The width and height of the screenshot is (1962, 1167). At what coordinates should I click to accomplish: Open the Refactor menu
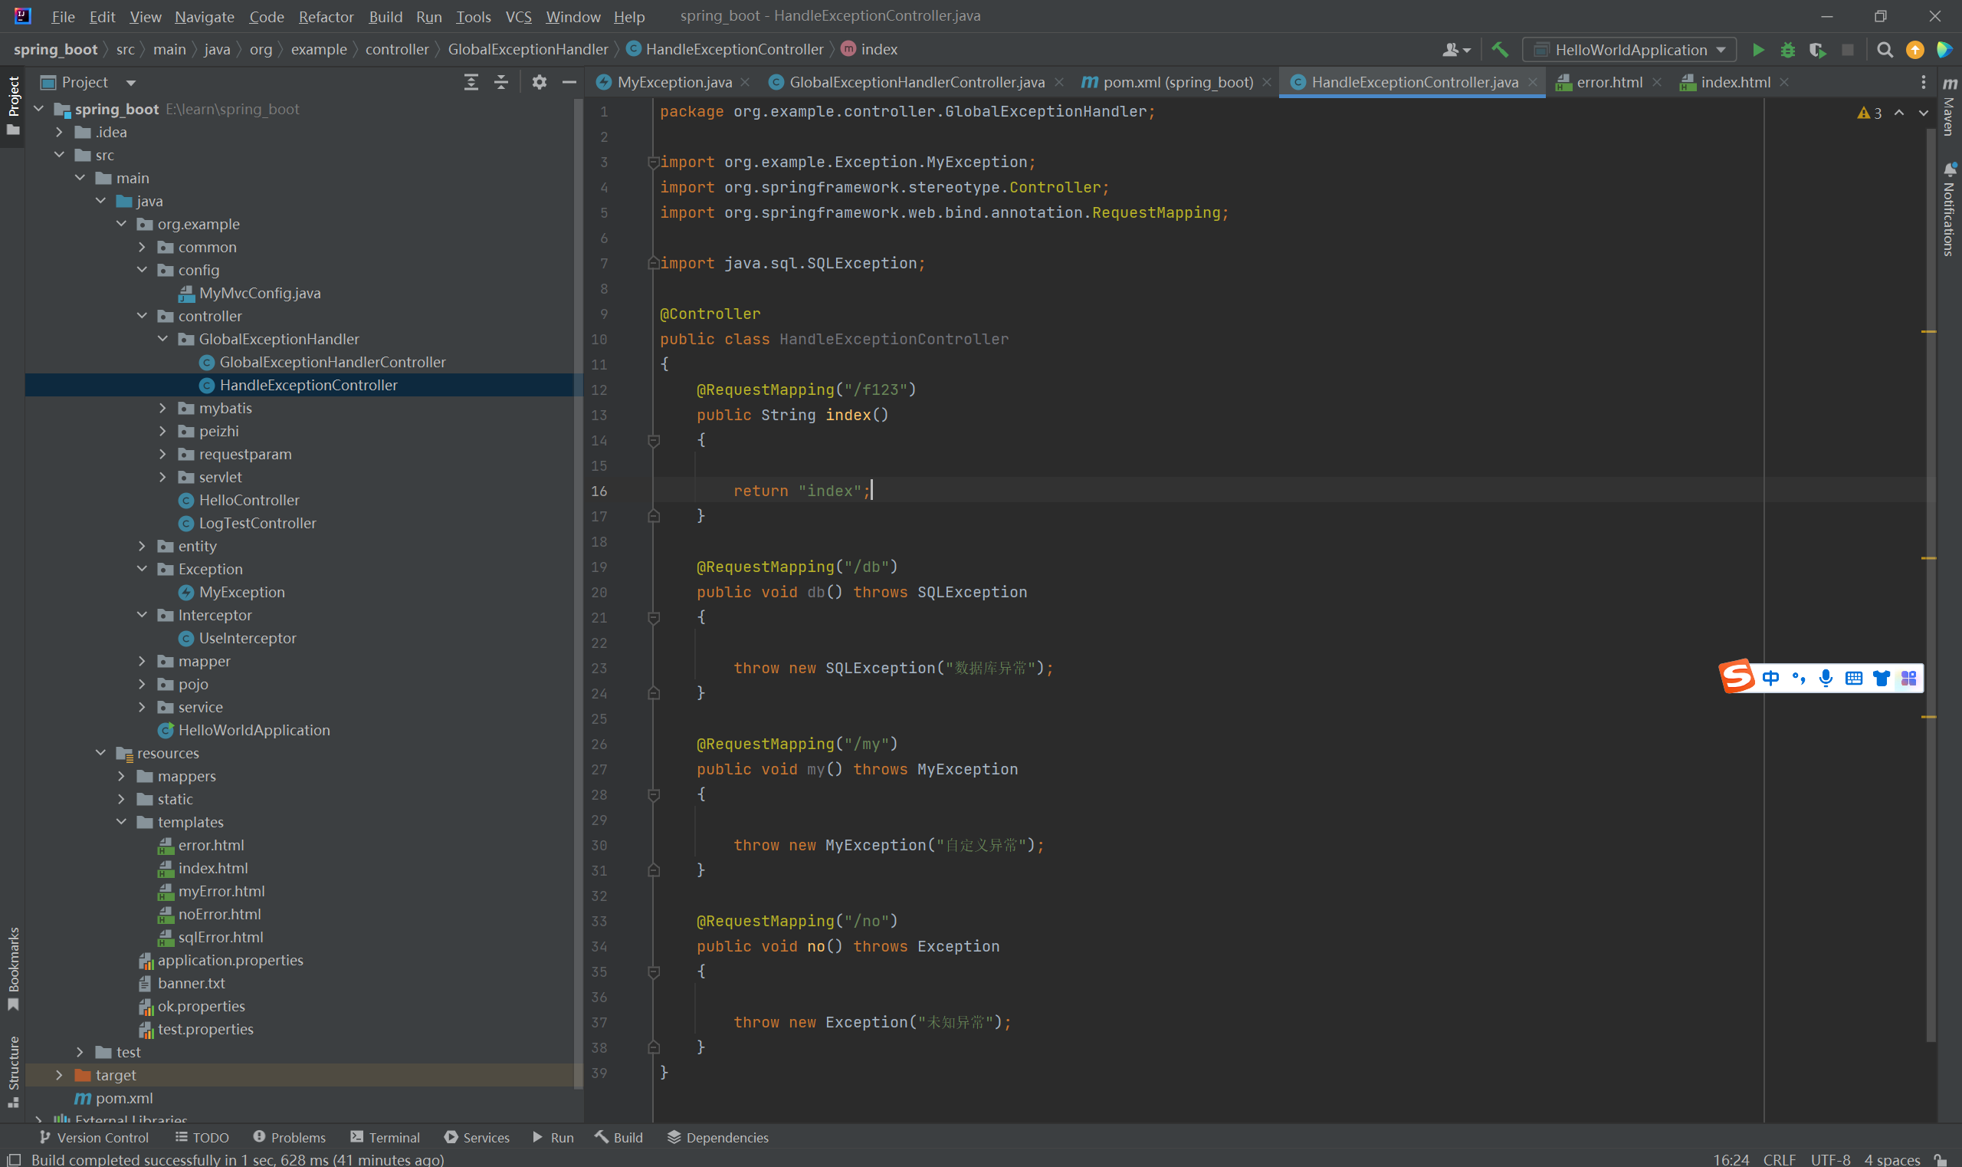click(326, 17)
